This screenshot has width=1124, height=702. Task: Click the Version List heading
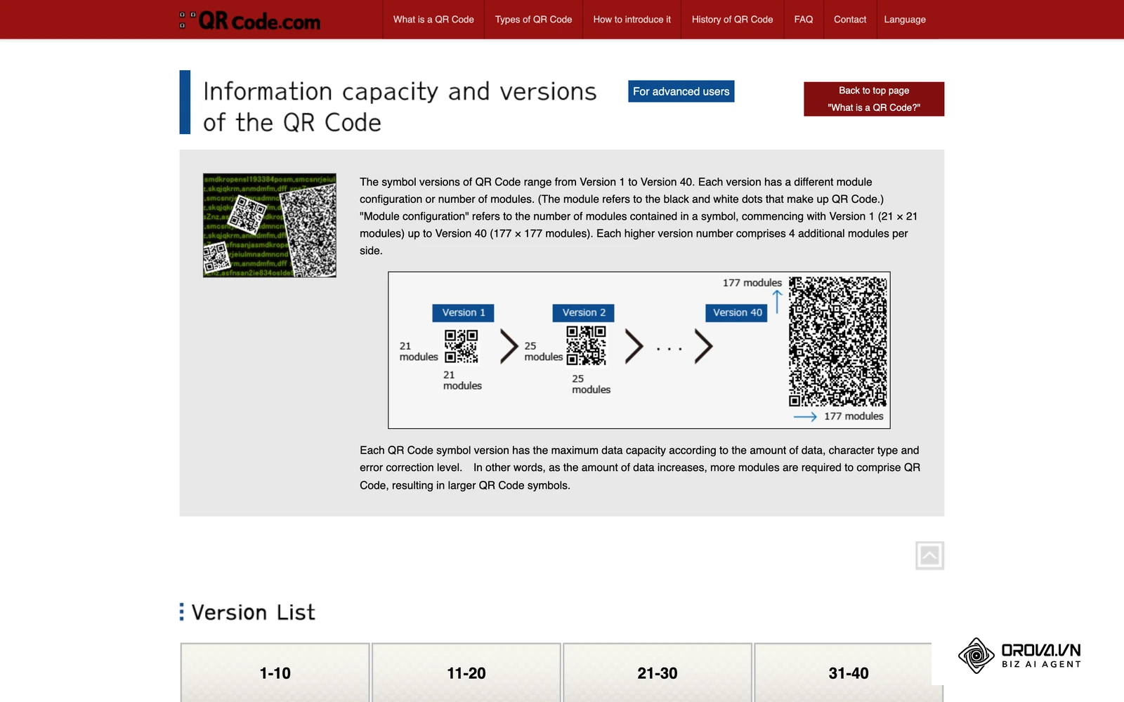[x=253, y=612]
